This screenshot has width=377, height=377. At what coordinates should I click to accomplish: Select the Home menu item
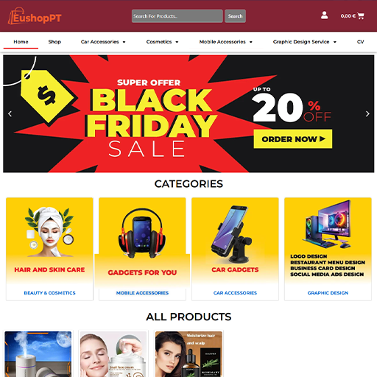pyautogui.click(x=21, y=42)
